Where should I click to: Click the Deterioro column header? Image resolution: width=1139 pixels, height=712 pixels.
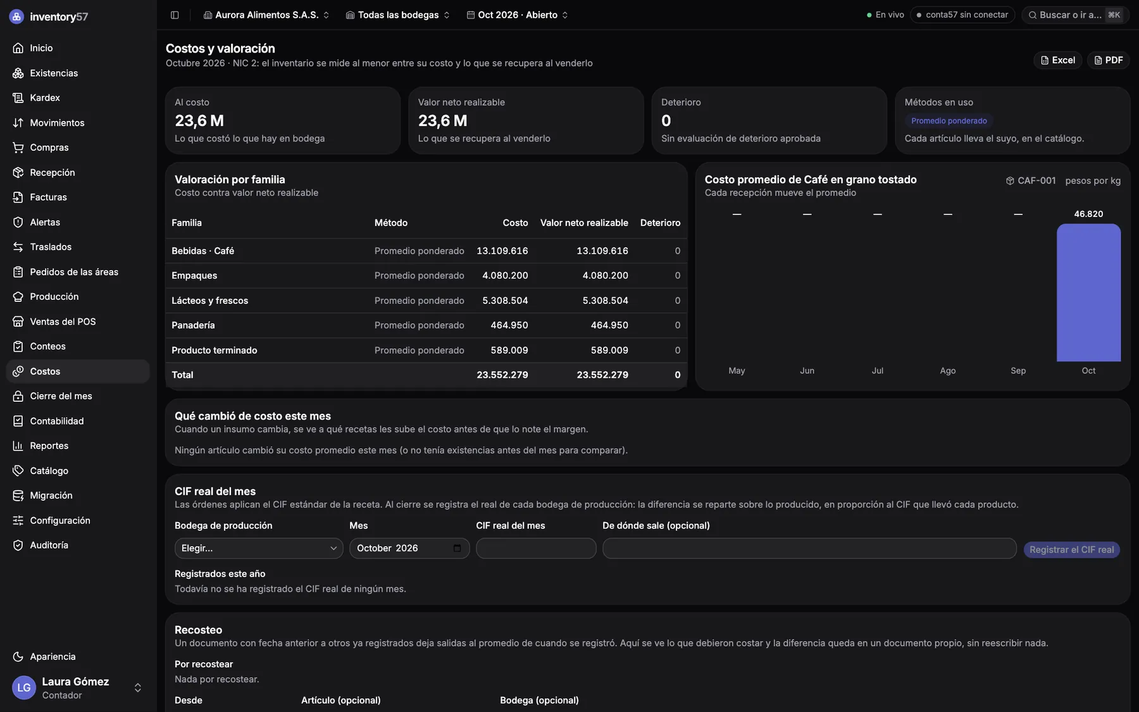[x=660, y=223]
